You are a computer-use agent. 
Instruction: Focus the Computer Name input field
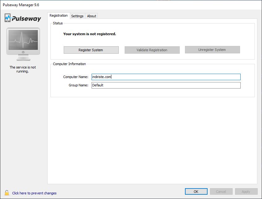click(166, 77)
